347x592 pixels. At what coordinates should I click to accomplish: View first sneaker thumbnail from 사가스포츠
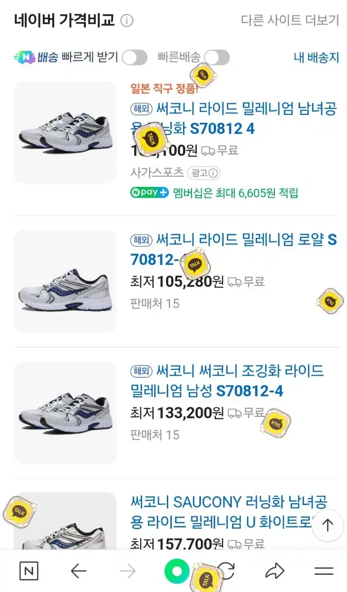point(65,132)
